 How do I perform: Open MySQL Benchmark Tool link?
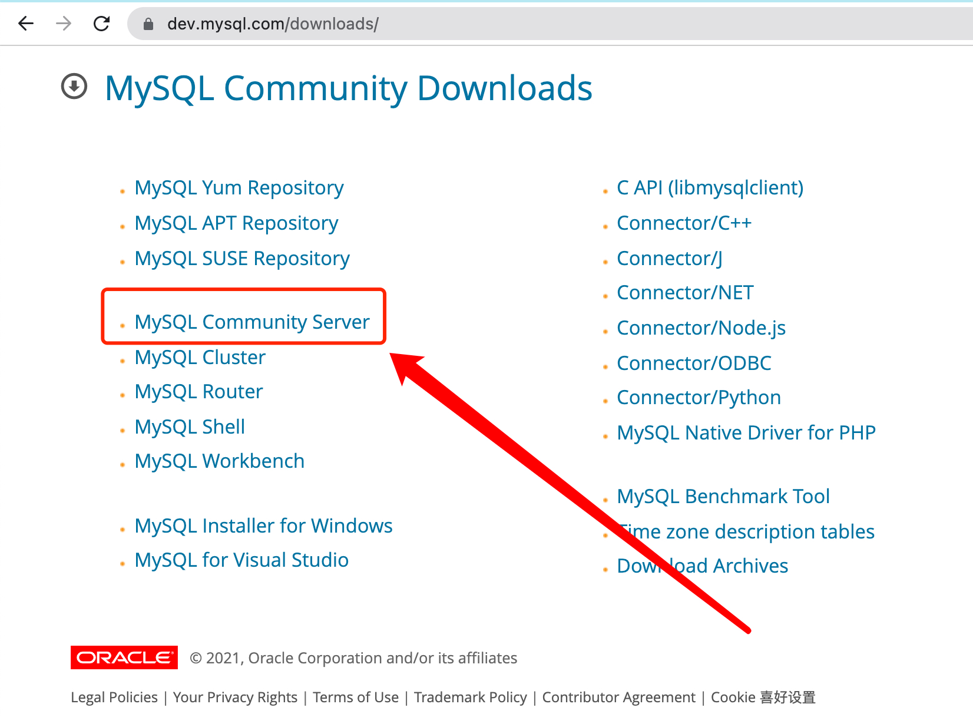723,497
